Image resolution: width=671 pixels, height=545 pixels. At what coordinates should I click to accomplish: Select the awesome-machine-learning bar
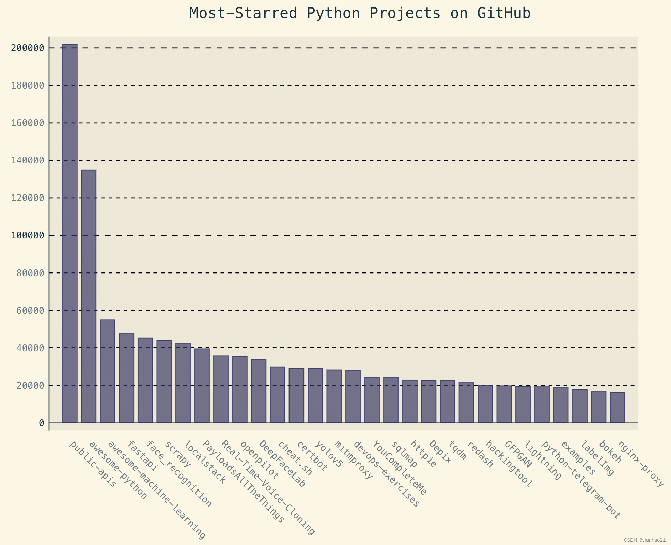pos(108,371)
